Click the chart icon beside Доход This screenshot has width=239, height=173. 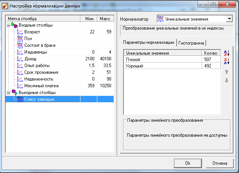coord(20,59)
